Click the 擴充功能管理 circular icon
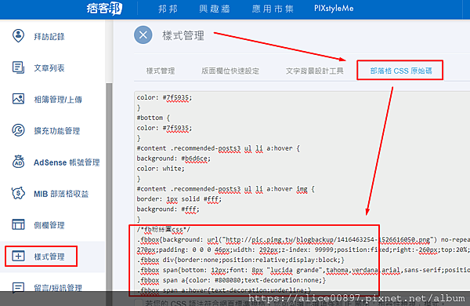This screenshot has width=470, height=306. pos(18,130)
